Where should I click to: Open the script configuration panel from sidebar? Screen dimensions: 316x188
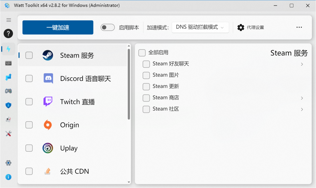8,63
